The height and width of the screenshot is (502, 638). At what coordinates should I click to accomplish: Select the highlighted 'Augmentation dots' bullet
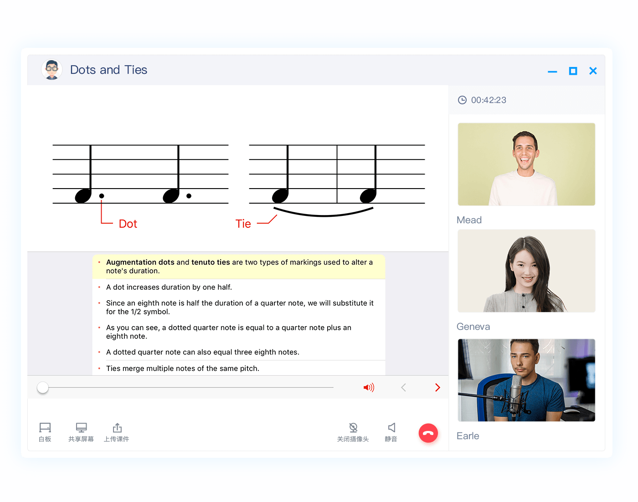(x=239, y=266)
